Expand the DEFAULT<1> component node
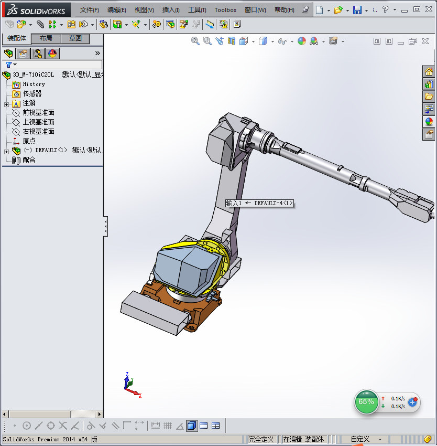This screenshot has width=437, height=446. coord(6,151)
